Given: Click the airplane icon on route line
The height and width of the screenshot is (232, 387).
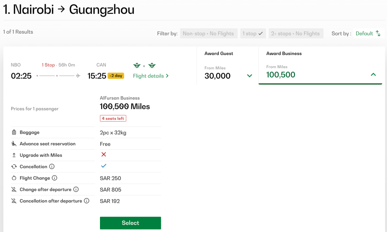Looking at the screenshot, I should [78, 76].
